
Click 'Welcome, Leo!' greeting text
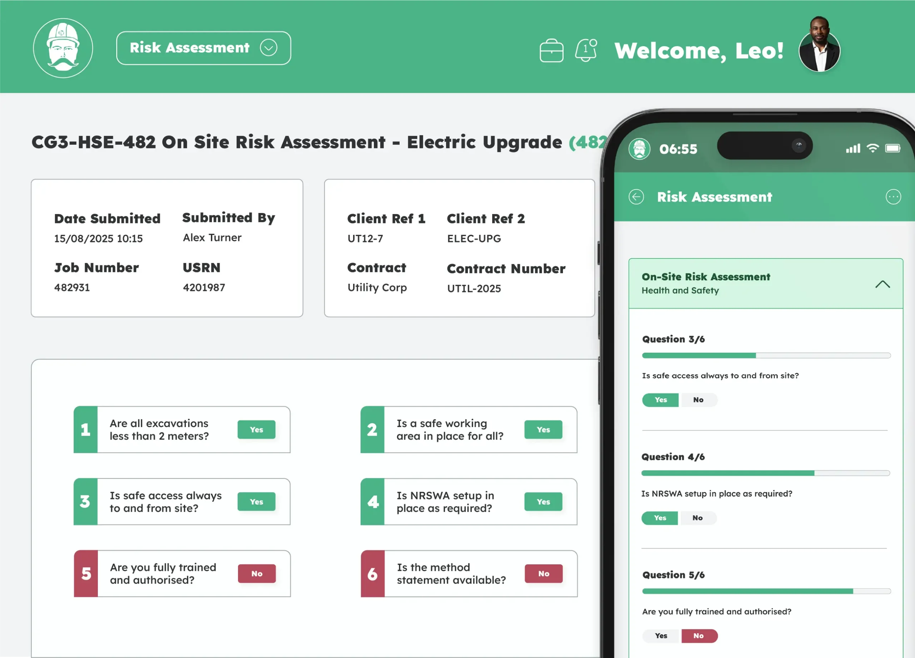click(699, 51)
